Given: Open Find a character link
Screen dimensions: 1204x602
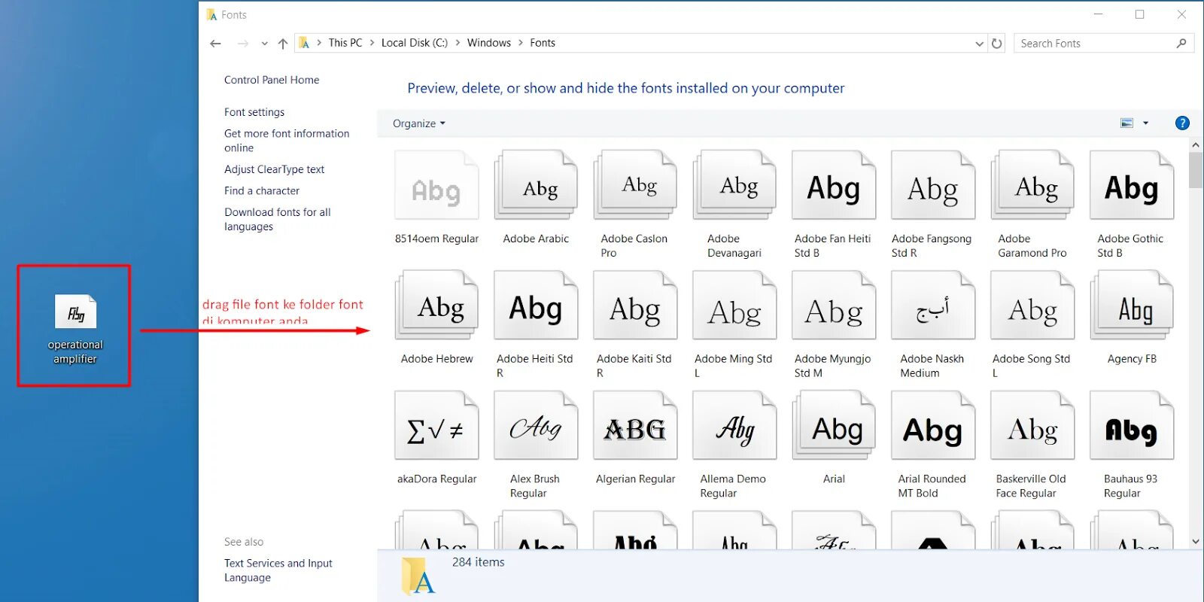Looking at the screenshot, I should (x=262, y=191).
